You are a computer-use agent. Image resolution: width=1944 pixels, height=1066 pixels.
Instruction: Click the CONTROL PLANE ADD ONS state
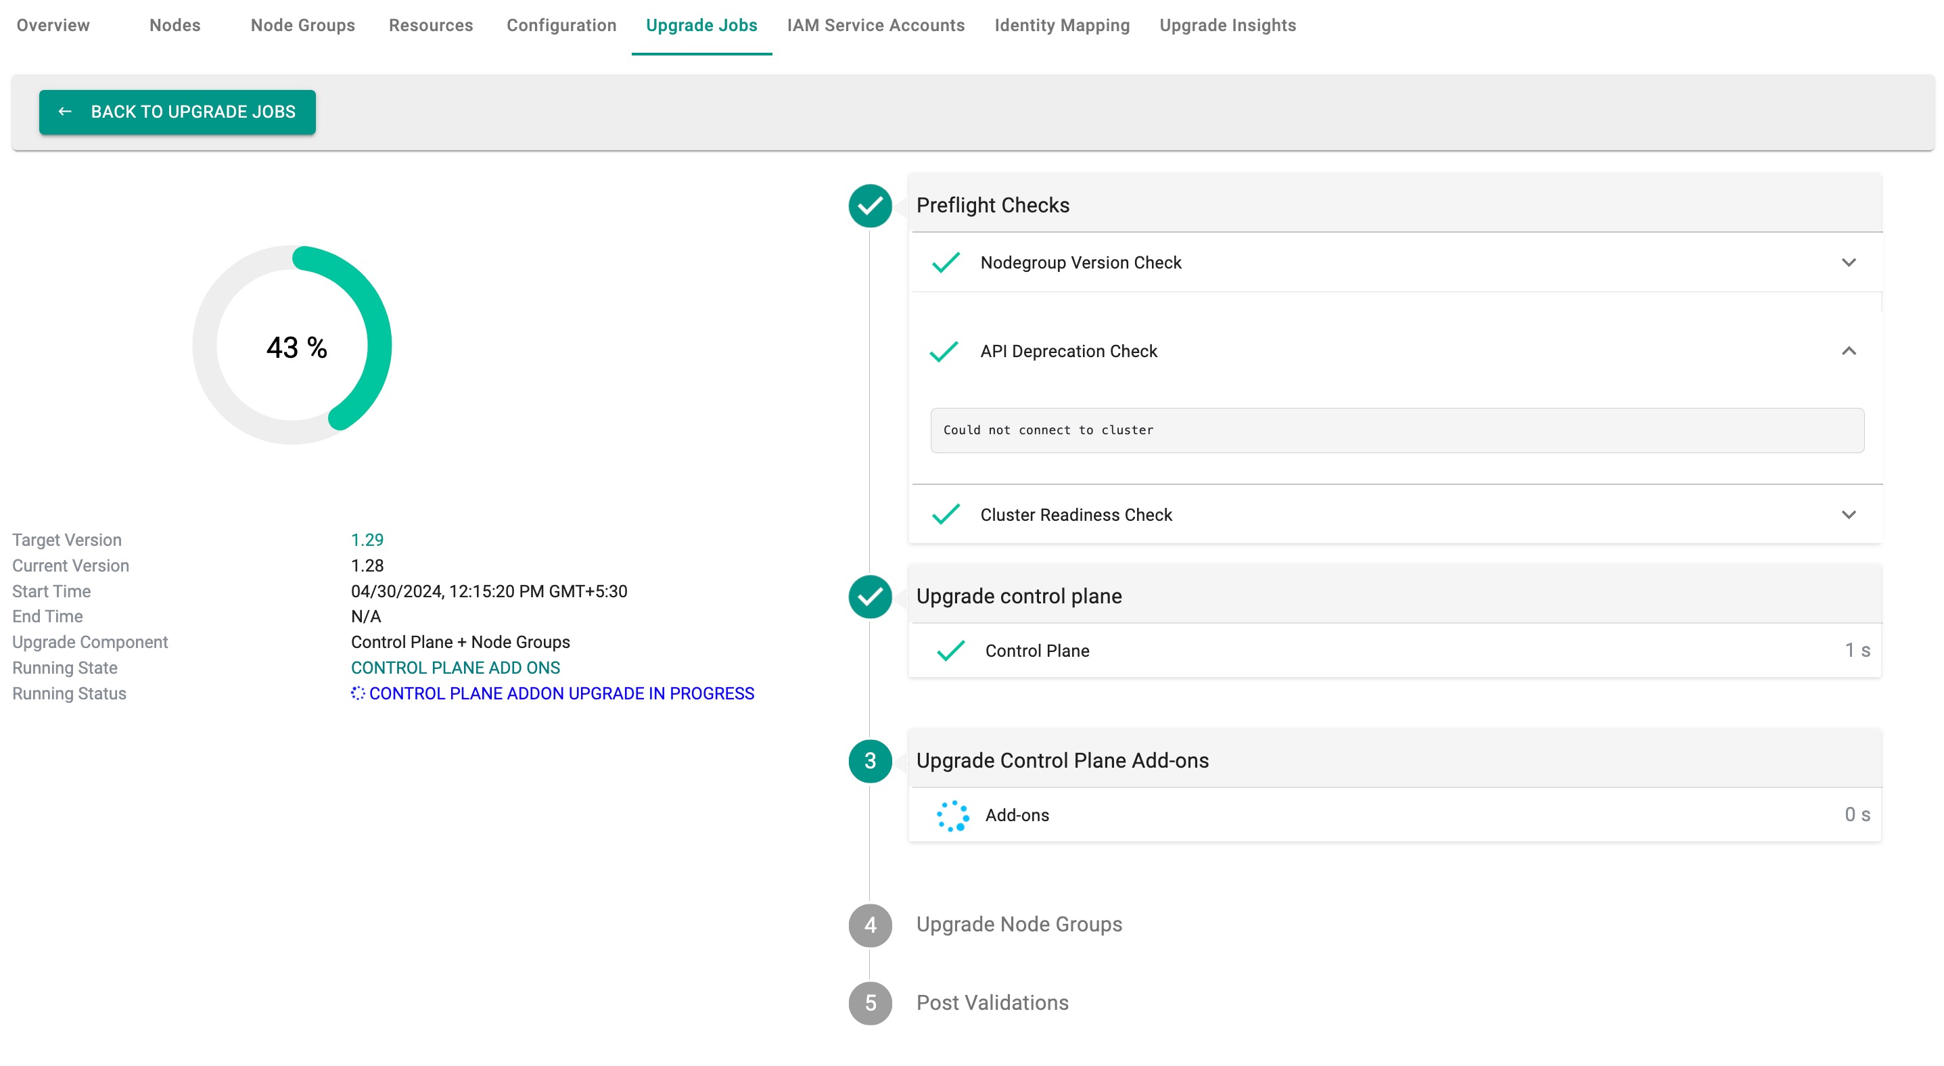[455, 668]
